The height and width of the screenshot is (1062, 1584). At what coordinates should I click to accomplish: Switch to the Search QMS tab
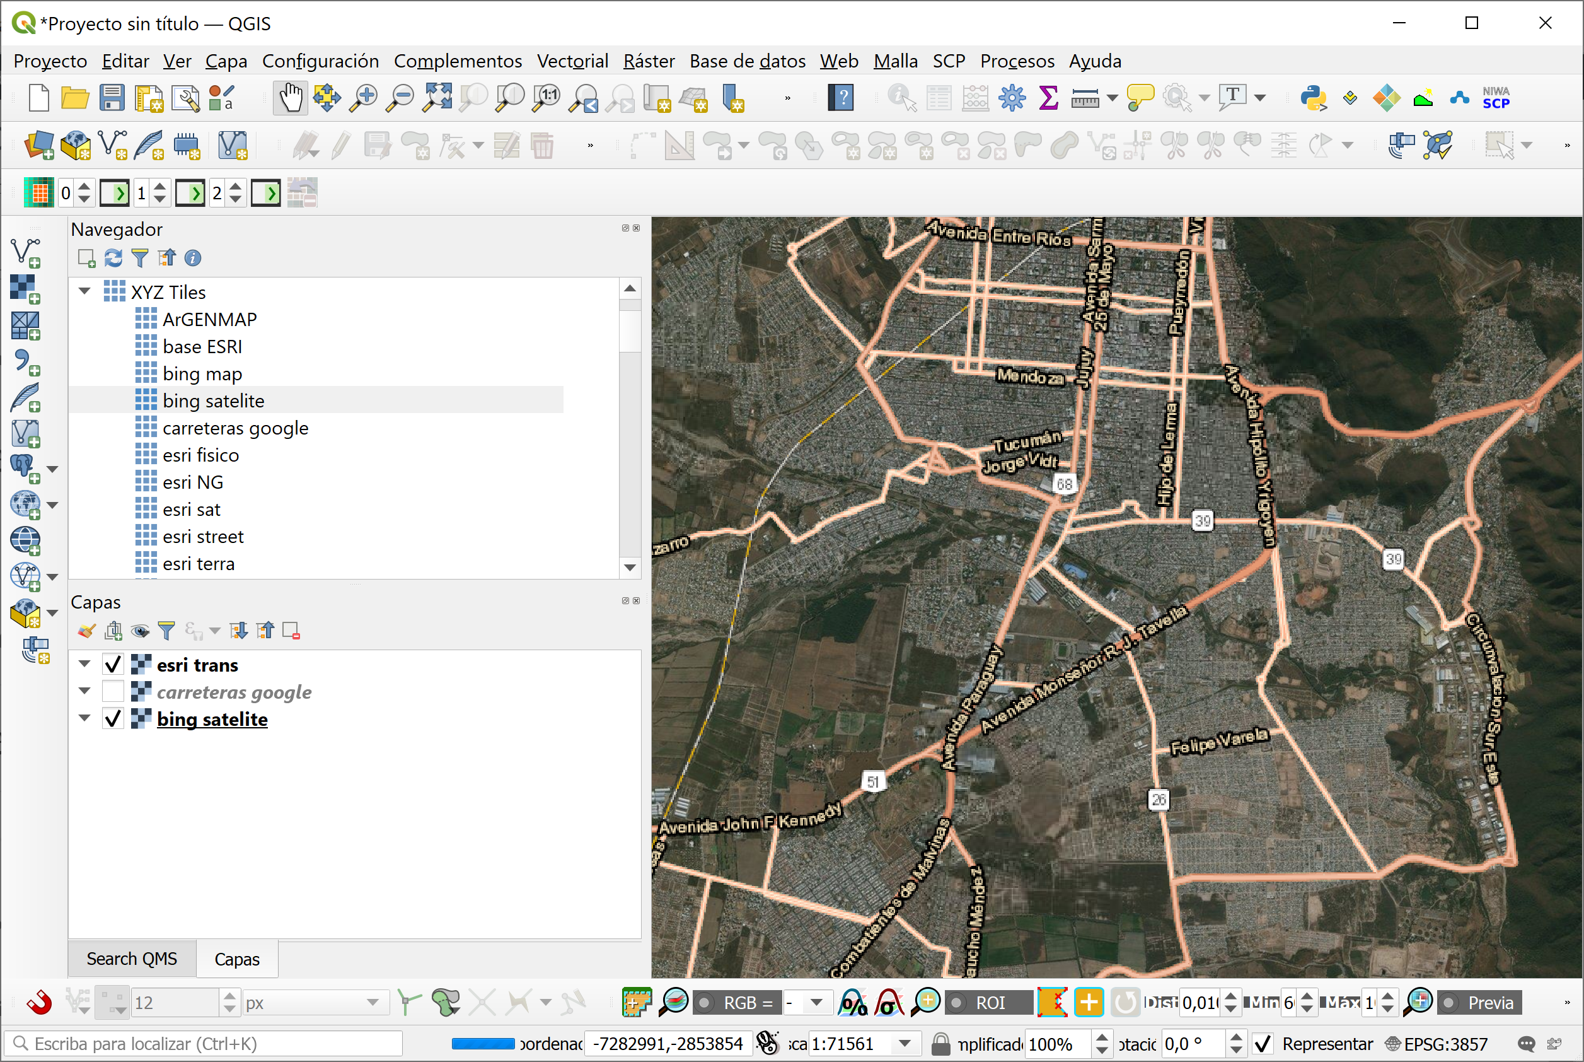[x=132, y=959]
